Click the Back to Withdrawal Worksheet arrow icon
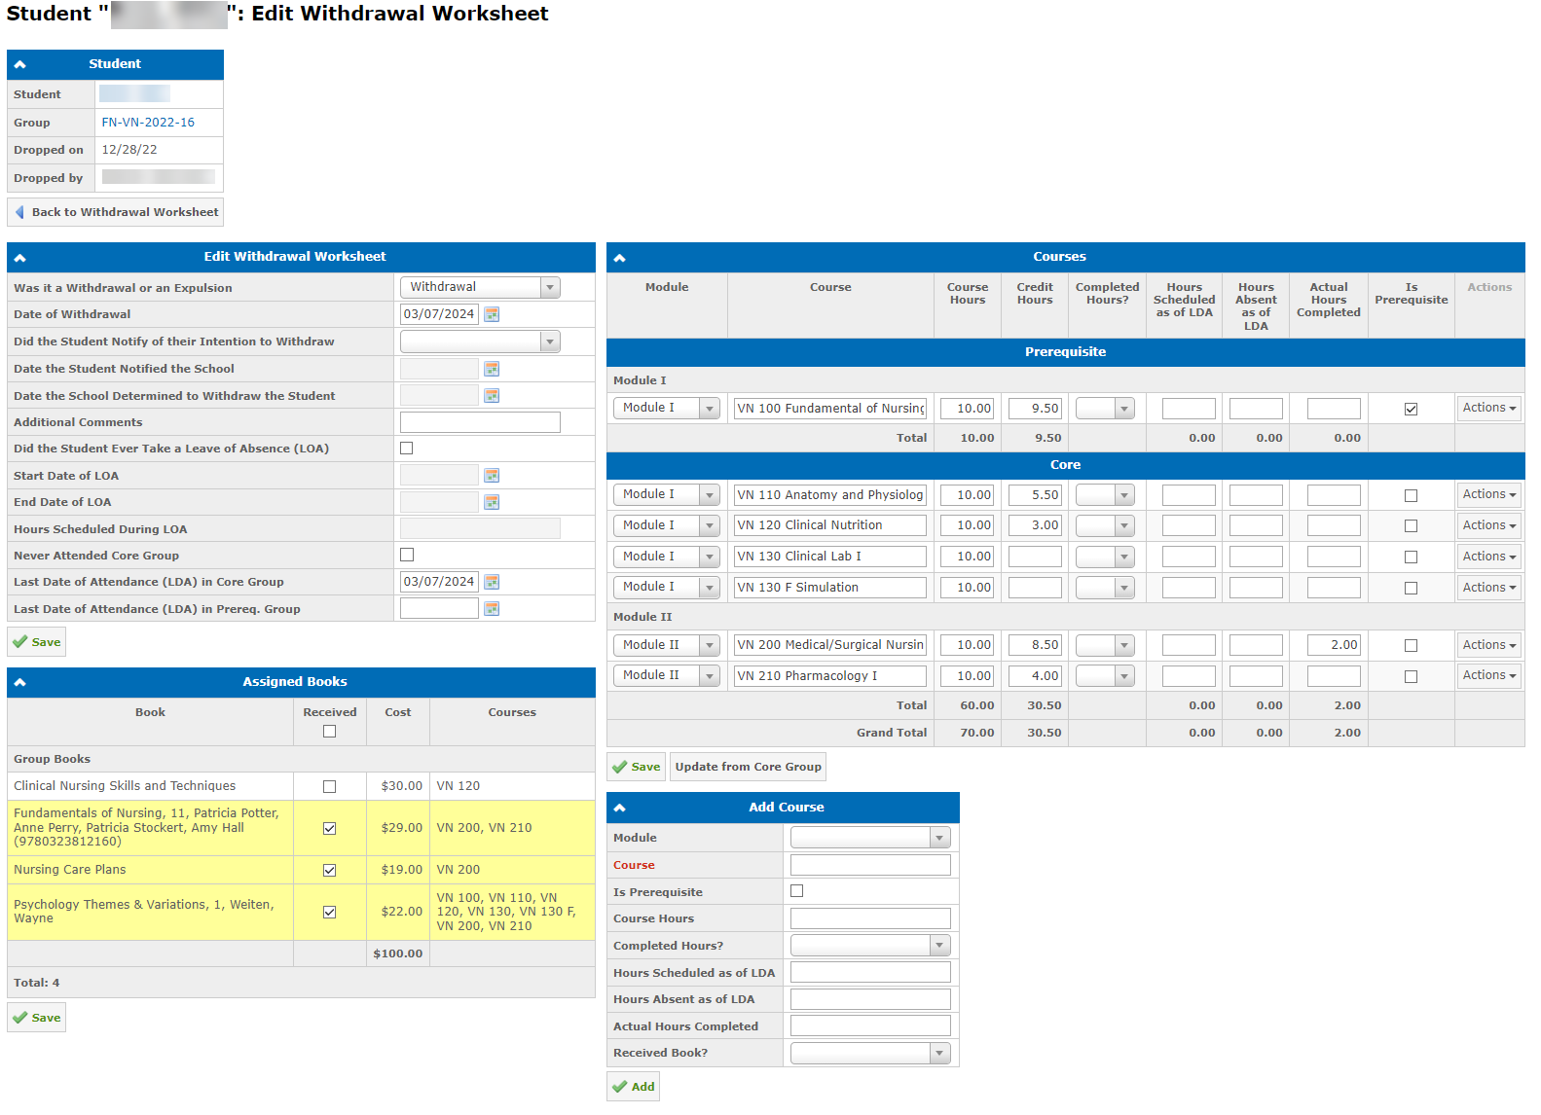 19,212
